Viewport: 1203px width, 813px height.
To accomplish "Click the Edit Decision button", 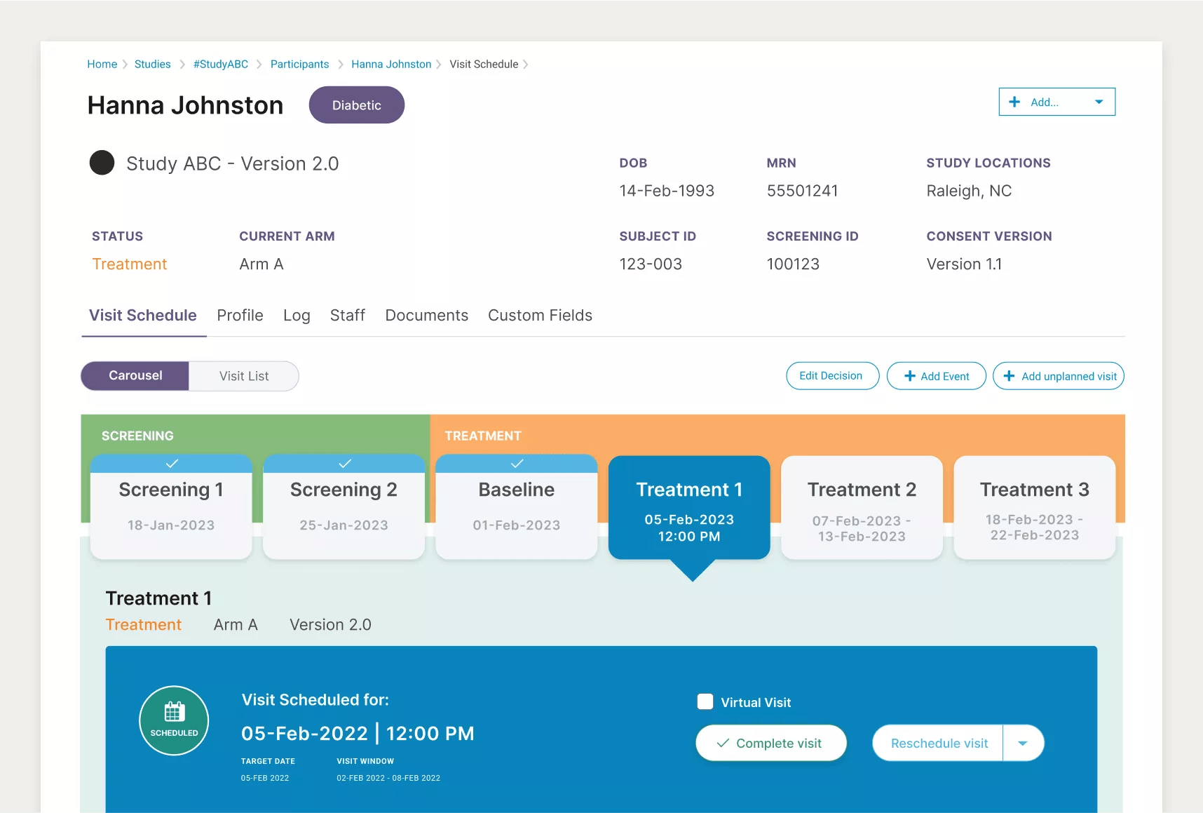I will click(x=831, y=376).
